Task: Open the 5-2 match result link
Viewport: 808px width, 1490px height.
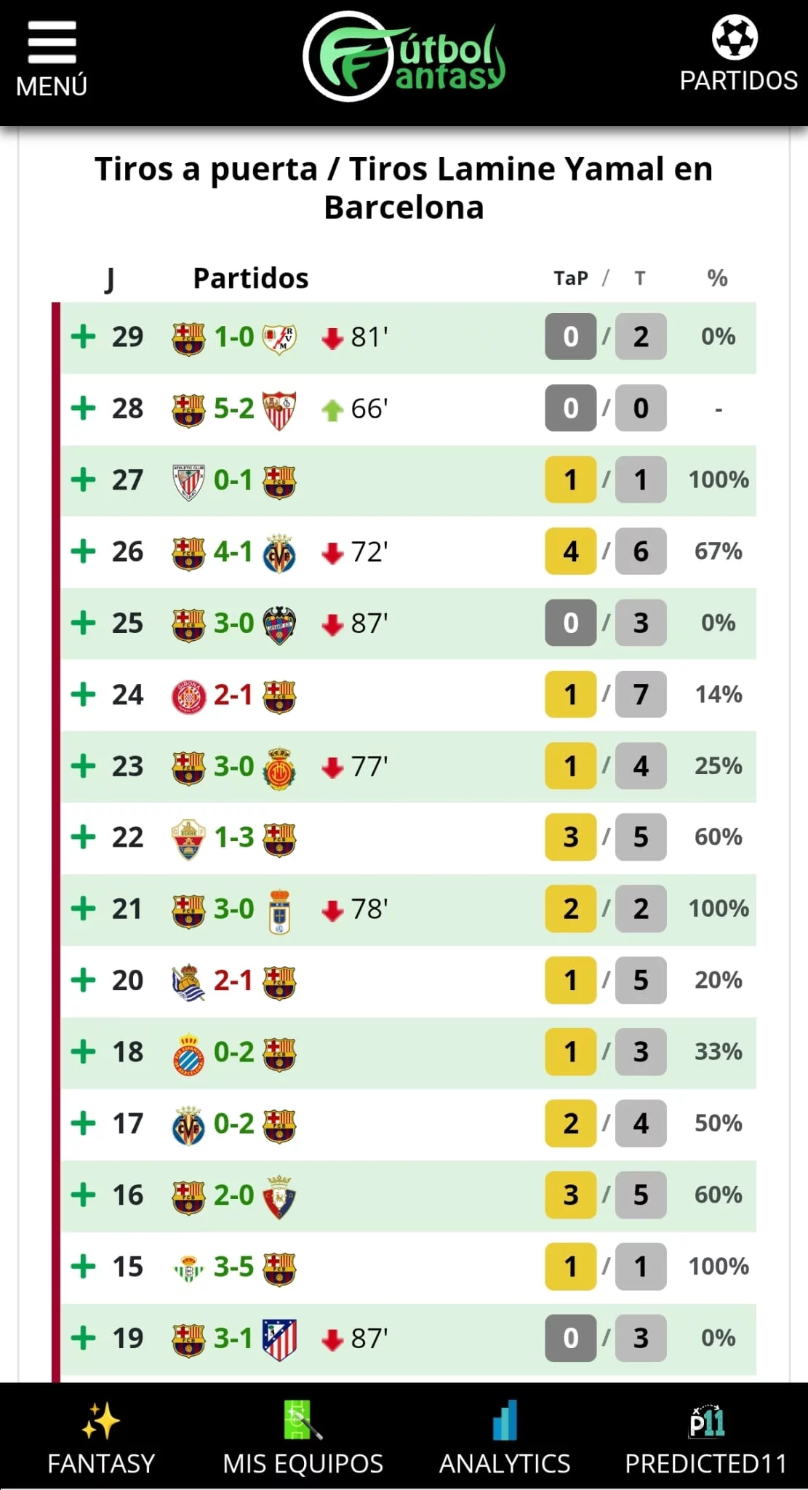Action: pyautogui.click(x=234, y=409)
